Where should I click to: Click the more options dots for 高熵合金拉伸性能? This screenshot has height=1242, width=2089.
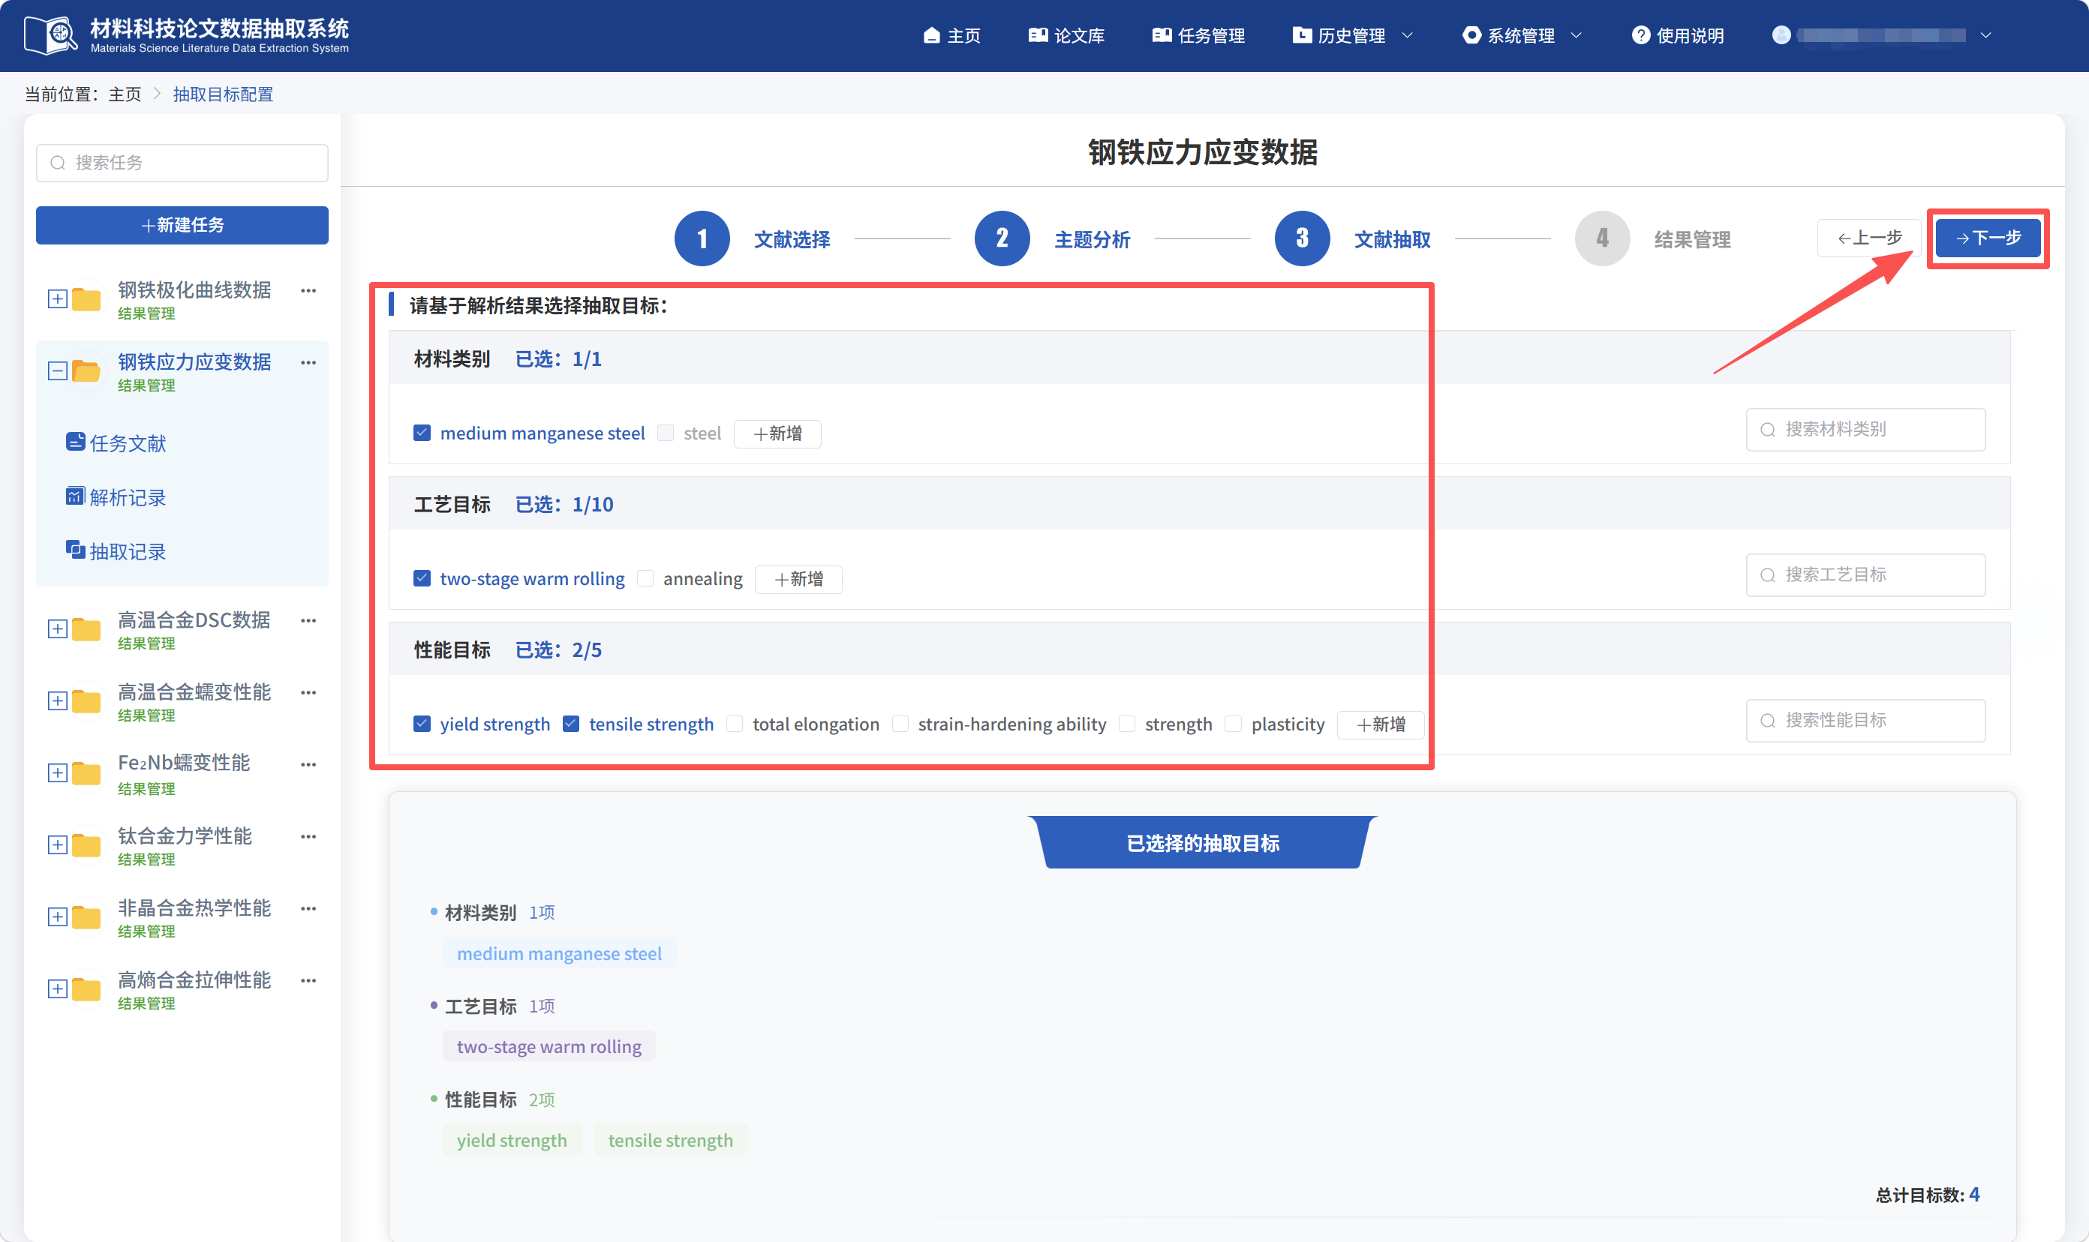308,980
